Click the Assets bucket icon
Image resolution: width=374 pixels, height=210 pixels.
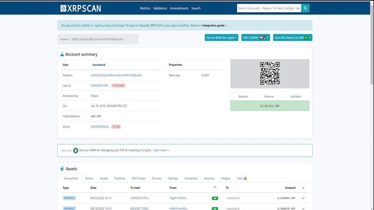pyautogui.click(x=62, y=169)
